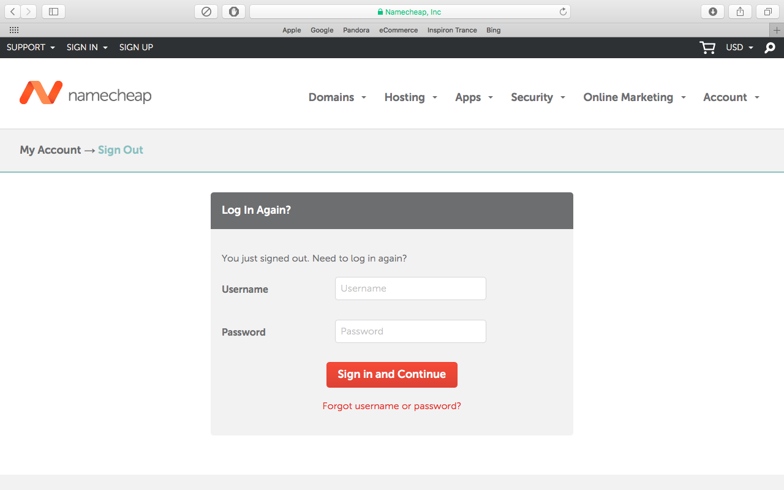Toggle the Safari sidebar button
The width and height of the screenshot is (784, 490).
click(53, 12)
